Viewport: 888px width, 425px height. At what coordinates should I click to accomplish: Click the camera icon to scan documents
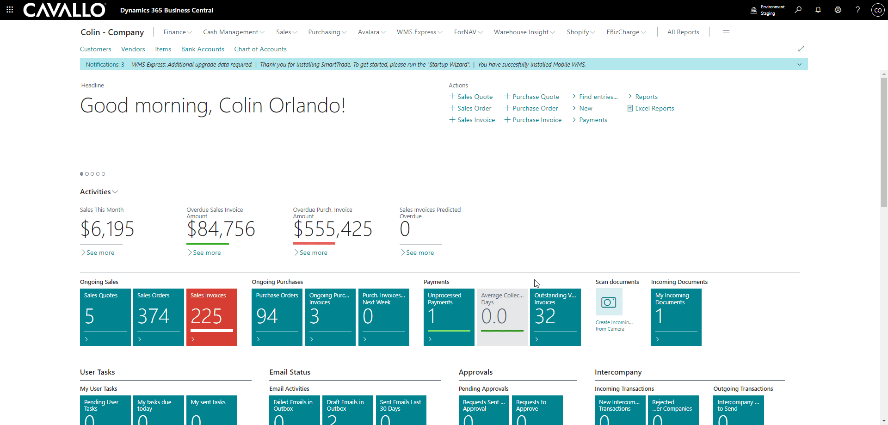pyautogui.click(x=609, y=302)
